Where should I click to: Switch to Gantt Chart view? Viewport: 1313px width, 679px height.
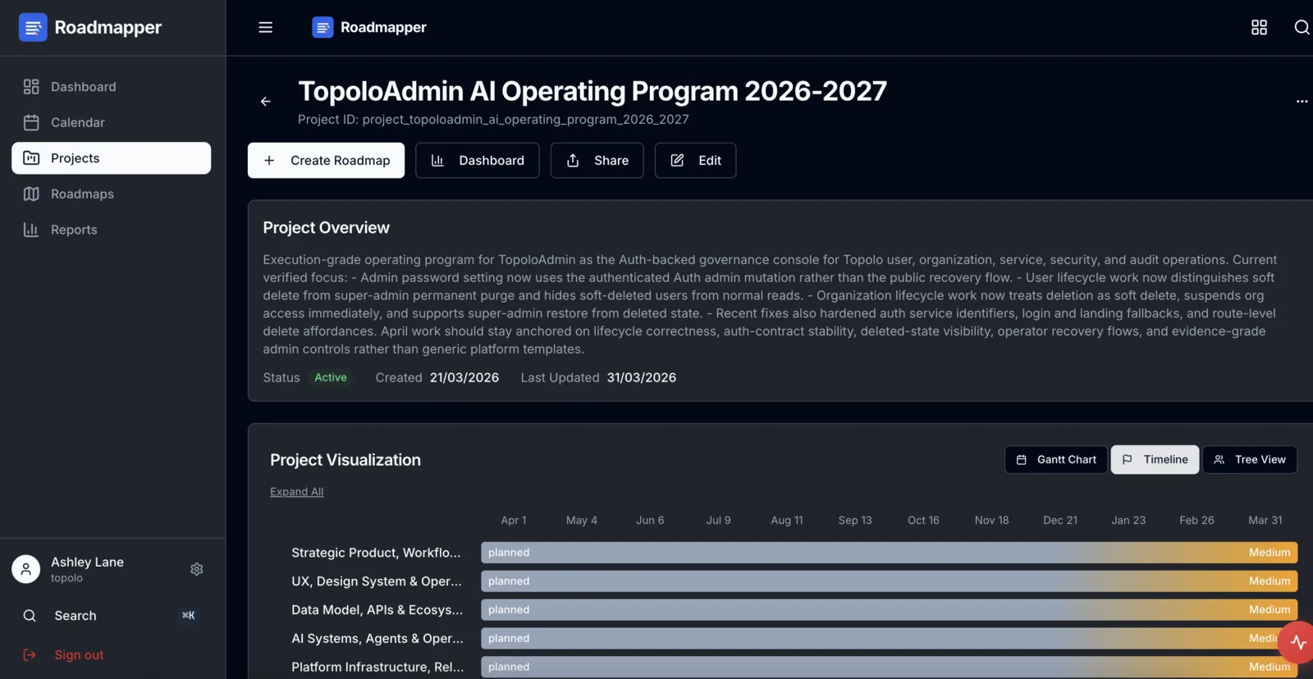coord(1056,460)
